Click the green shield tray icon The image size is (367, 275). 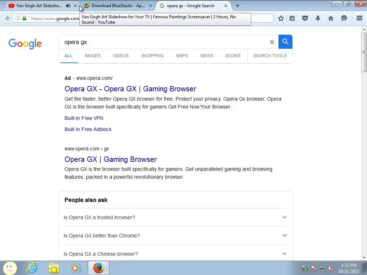(x=305, y=268)
